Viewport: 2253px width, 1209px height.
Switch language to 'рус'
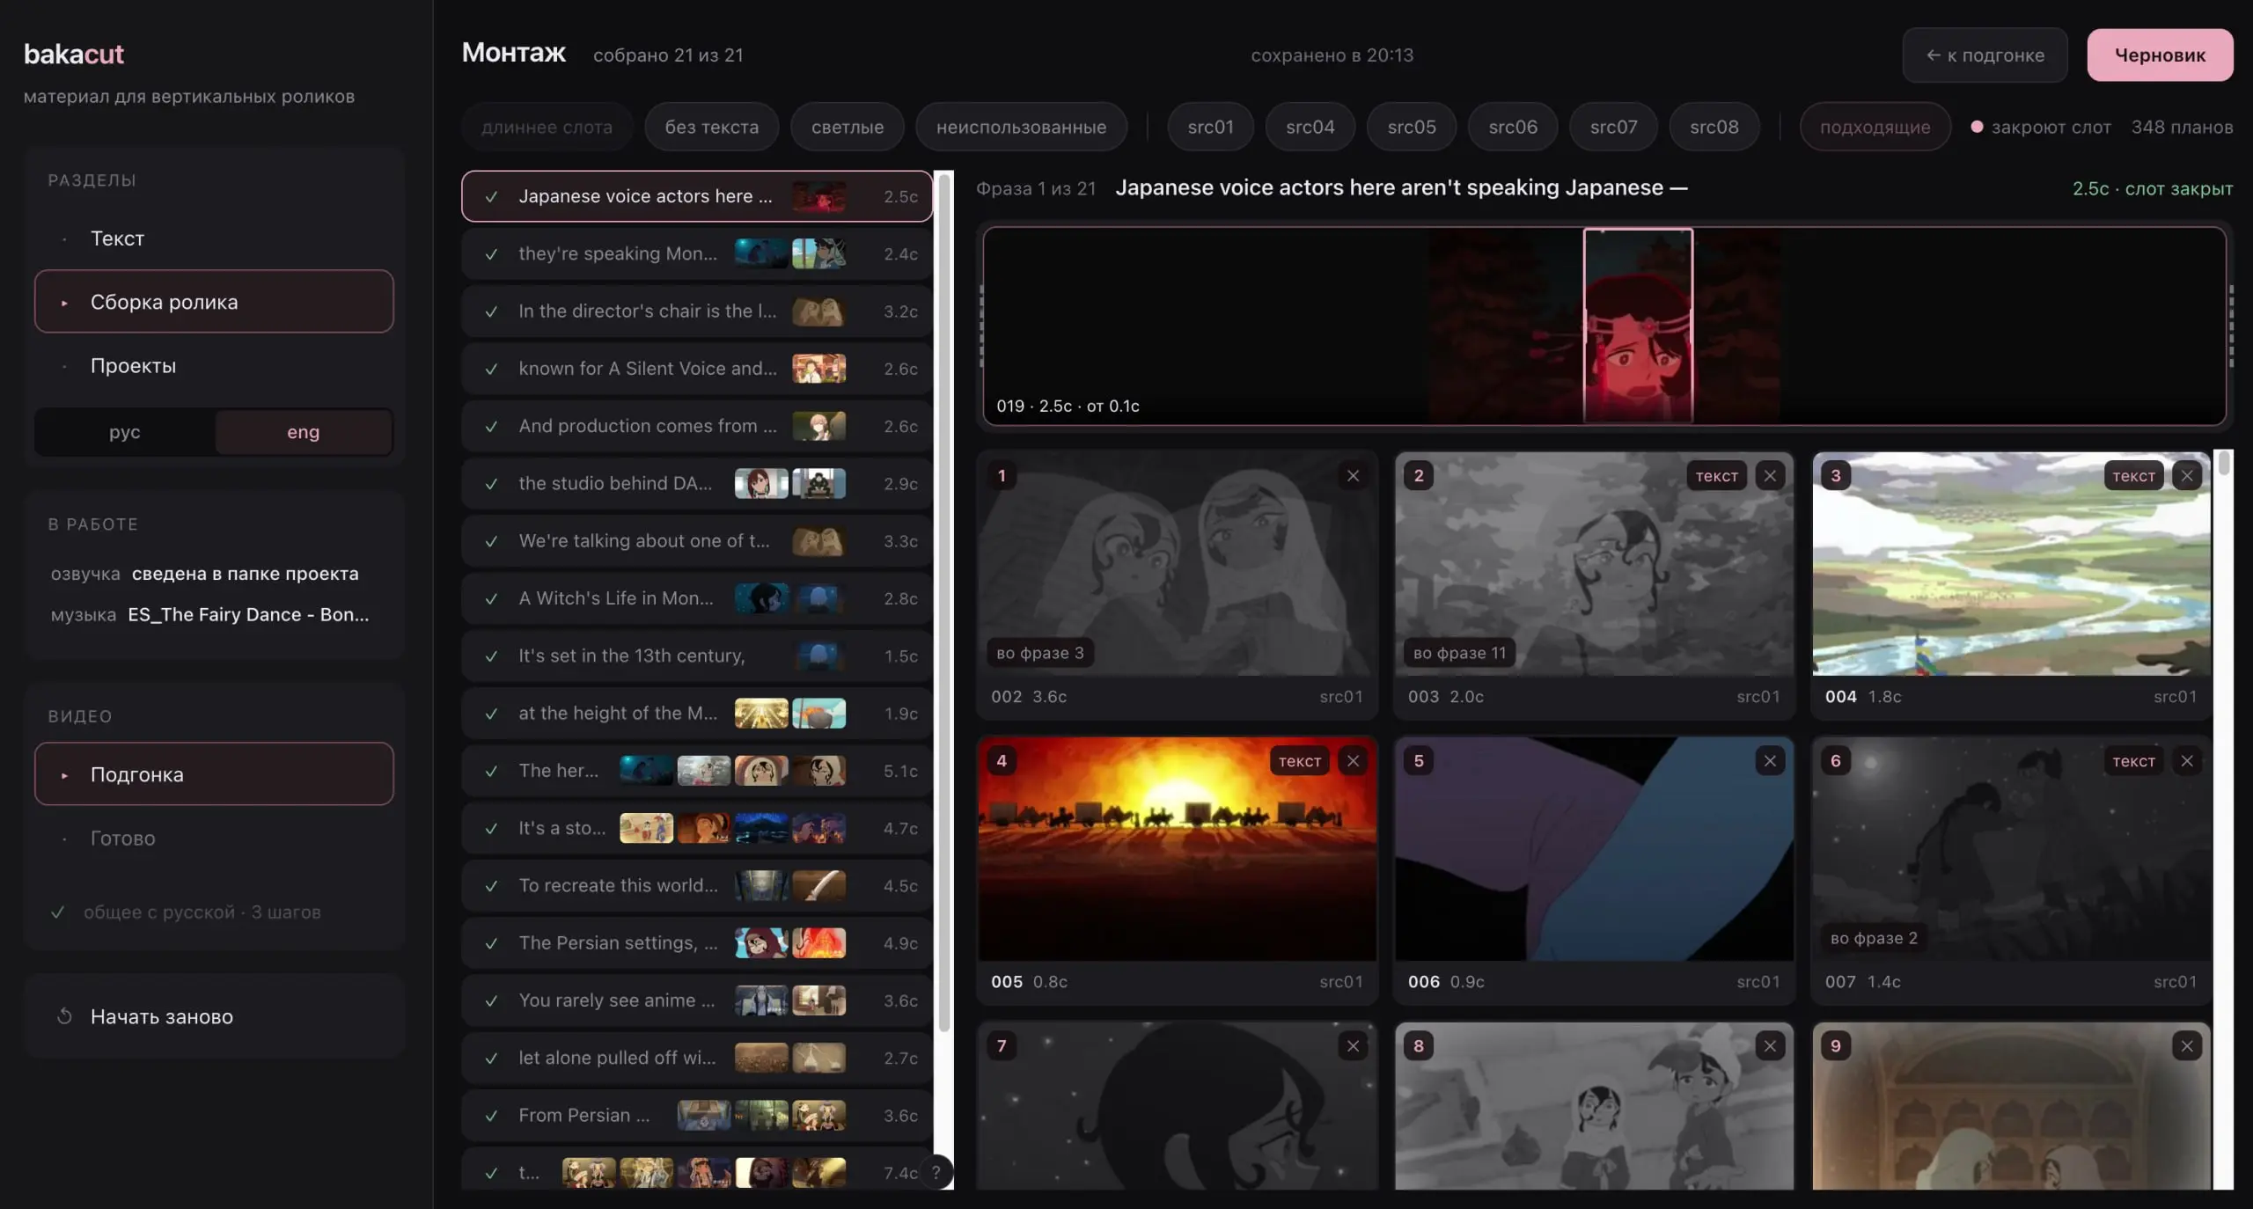[125, 432]
